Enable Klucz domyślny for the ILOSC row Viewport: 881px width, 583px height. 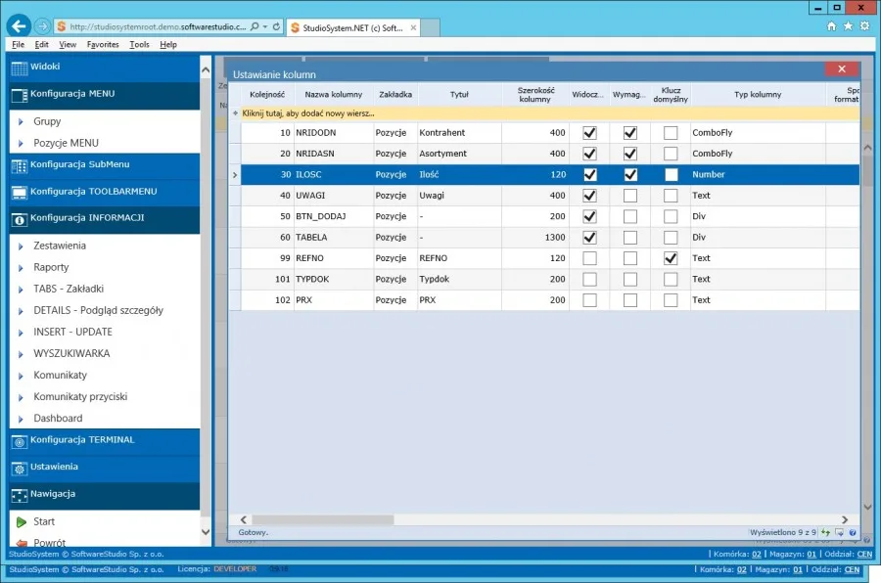tap(671, 175)
